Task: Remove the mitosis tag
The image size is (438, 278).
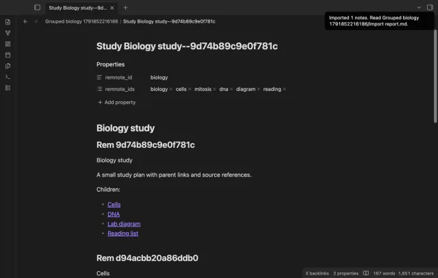Action: pyautogui.click(x=214, y=89)
